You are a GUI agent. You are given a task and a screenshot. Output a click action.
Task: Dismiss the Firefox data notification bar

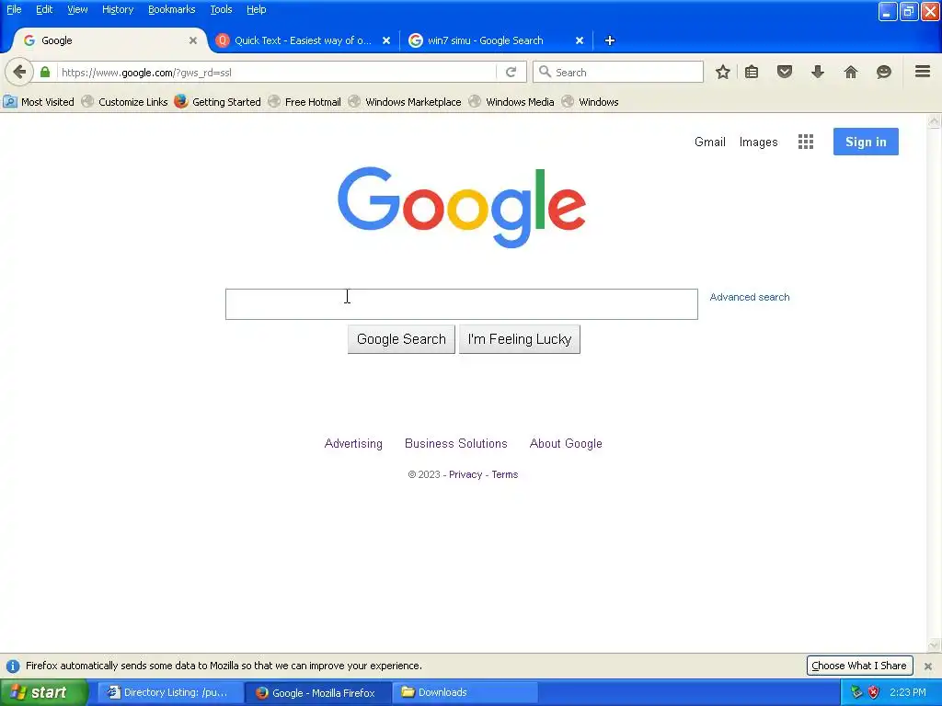point(928,666)
